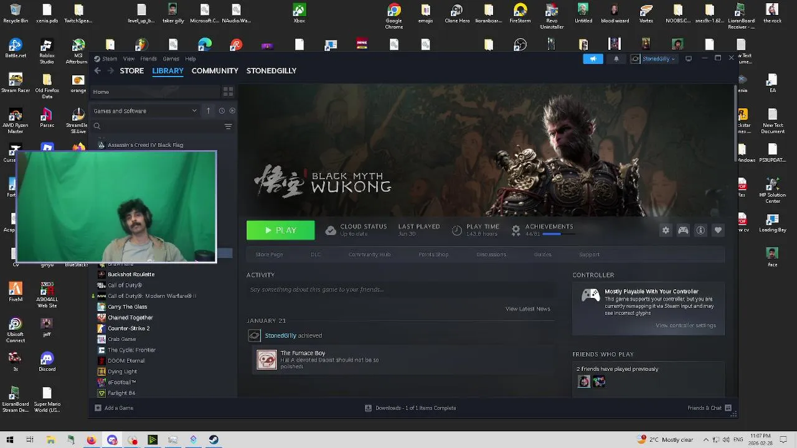Viewport: 797px width, 448px height.
Task: Open Friends & Chat
Action: tap(709, 408)
